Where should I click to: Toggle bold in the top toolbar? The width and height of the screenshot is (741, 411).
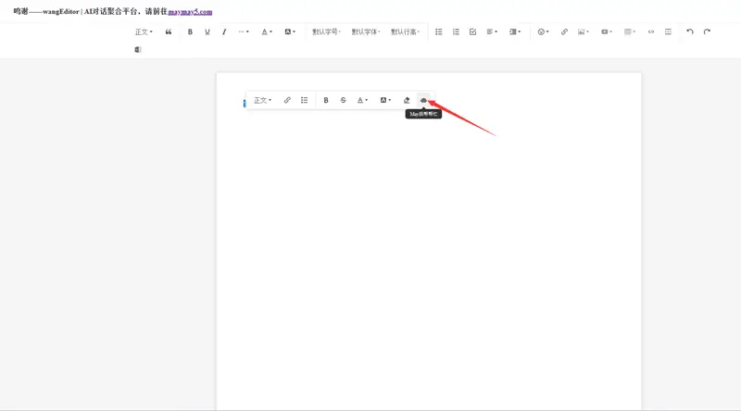point(191,31)
